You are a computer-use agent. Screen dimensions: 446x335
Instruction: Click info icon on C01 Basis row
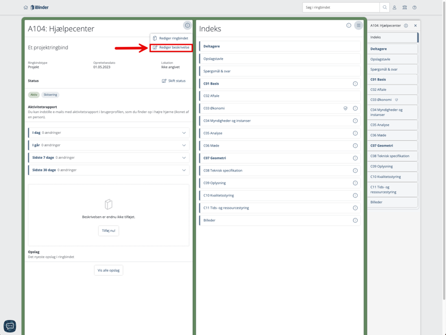(355, 83)
